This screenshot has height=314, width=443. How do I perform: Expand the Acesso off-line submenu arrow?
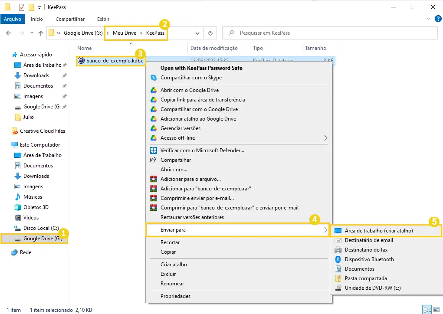click(325, 138)
